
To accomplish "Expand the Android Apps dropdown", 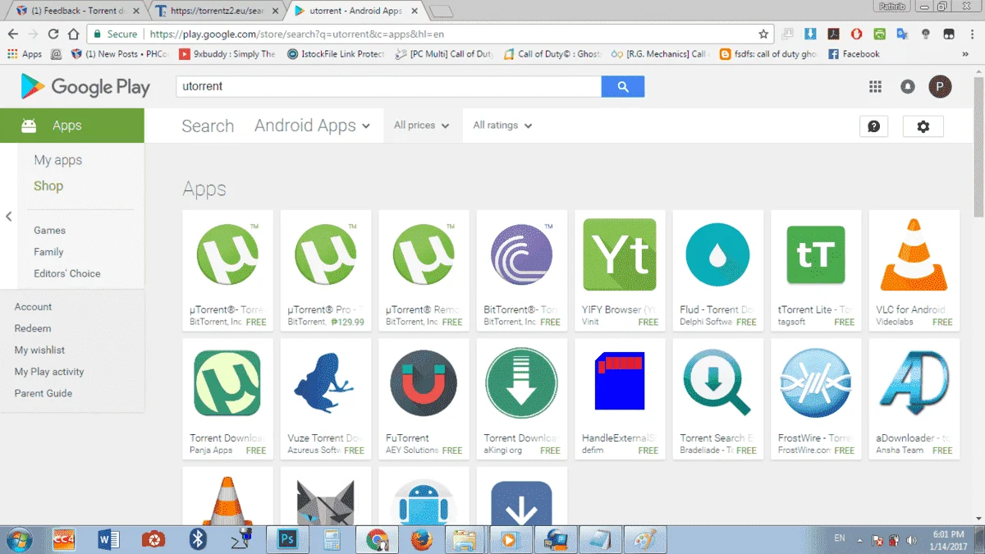I will tap(312, 126).
